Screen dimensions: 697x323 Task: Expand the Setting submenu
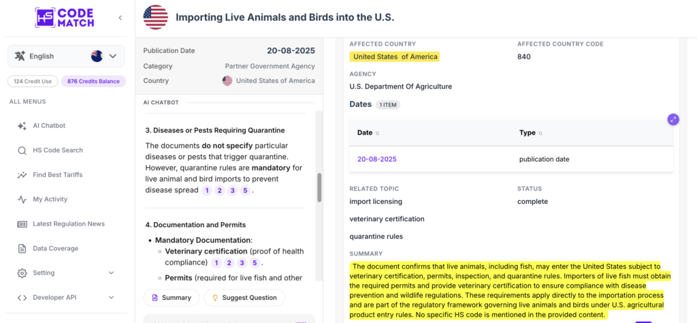(111, 273)
